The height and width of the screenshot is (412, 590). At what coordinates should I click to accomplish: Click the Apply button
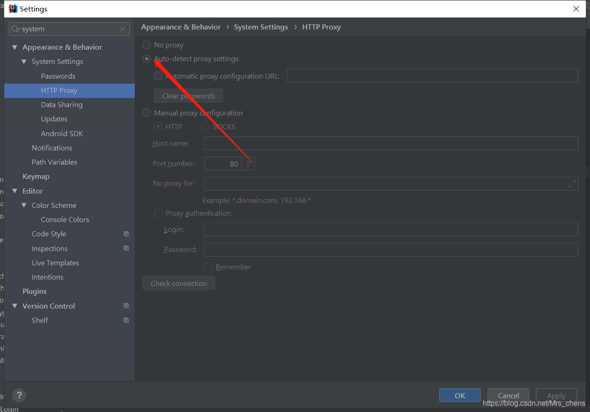point(556,395)
